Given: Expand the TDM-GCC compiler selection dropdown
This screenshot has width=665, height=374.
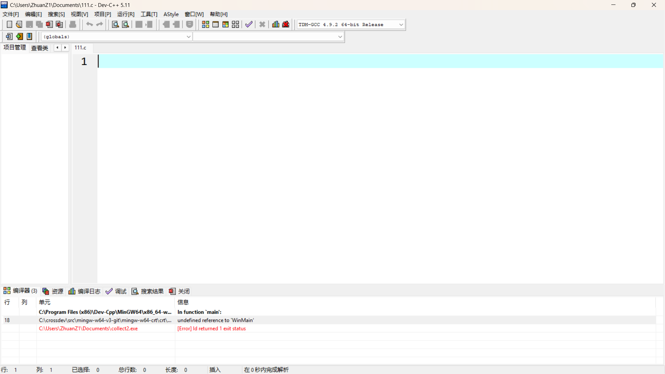Looking at the screenshot, I should click(x=401, y=25).
